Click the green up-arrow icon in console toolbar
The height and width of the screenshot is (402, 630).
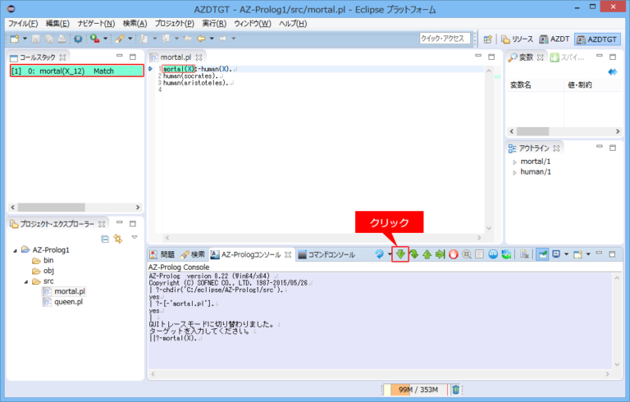(427, 254)
